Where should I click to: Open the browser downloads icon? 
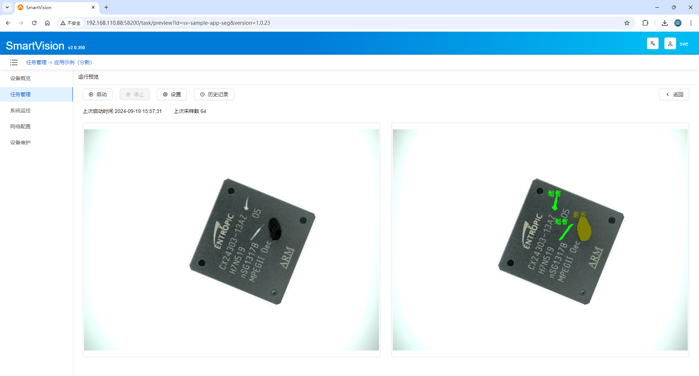pyautogui.click(x=665, y=23)
